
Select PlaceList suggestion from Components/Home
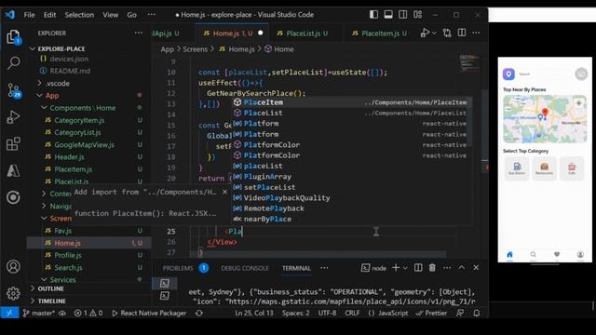(350, 113)
